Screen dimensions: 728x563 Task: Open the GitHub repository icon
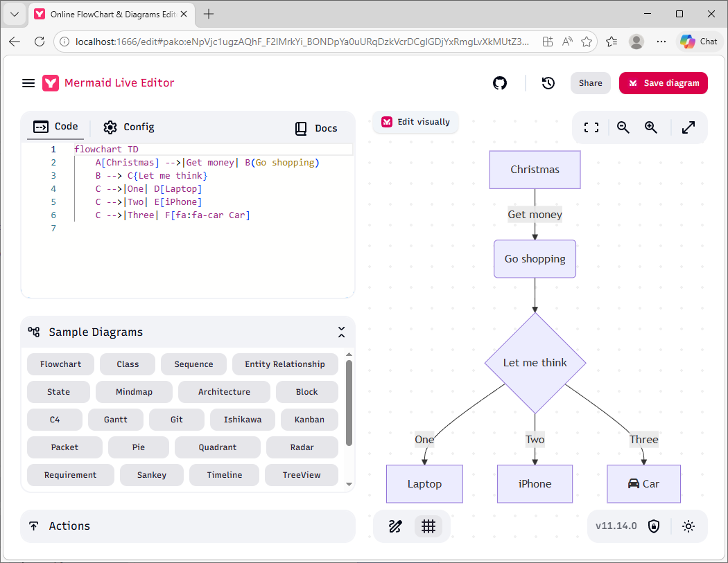500,83
